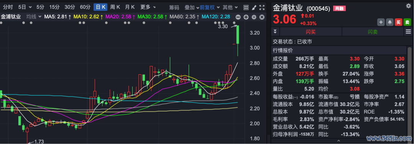The image size is (414, 144).
Task: Open the grid layout icon in chart toolbar
Action: click(246, 7)
